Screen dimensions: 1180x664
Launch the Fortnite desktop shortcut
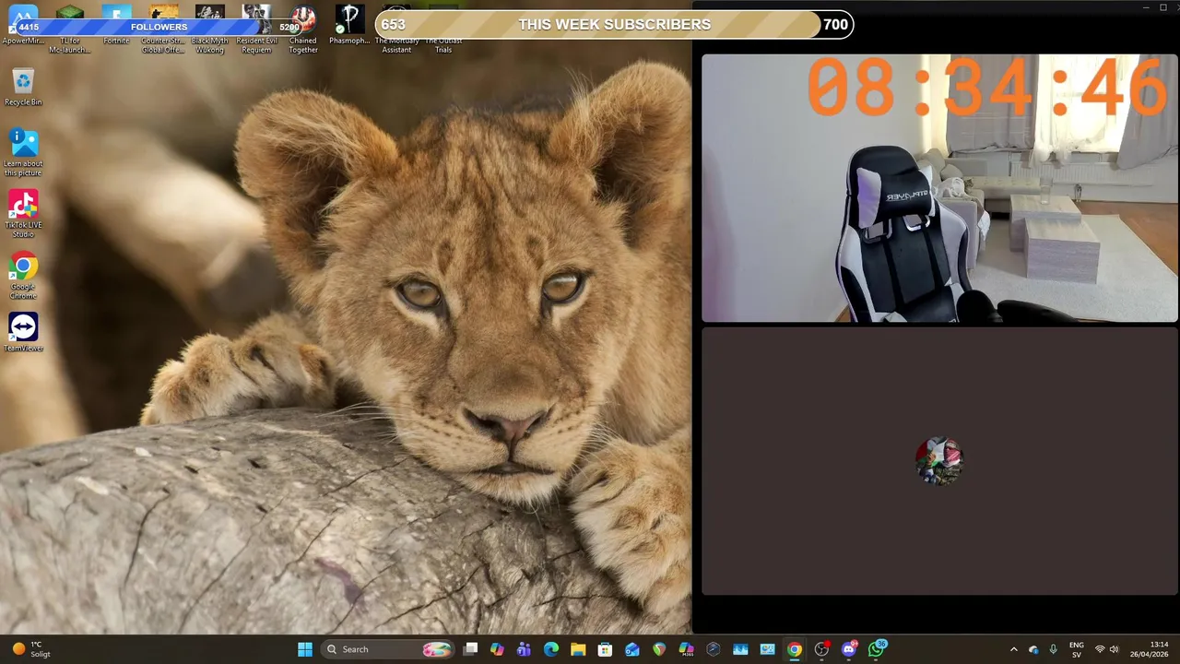pyautogui.click(x=116, y=26)
